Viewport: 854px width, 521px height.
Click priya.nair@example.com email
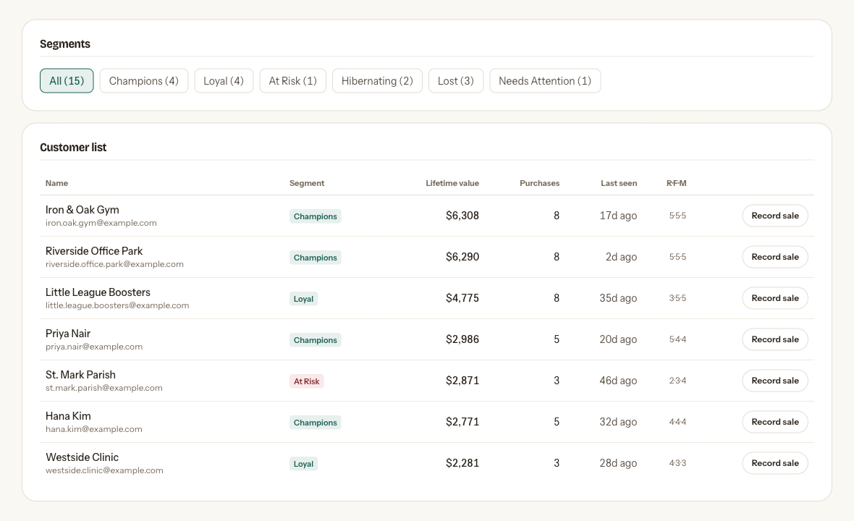coord(94,347)
